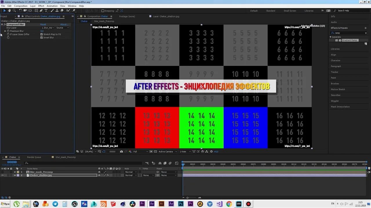
Task: Expand the blur_mask_Precomp layer
Action: coord(15,172)
